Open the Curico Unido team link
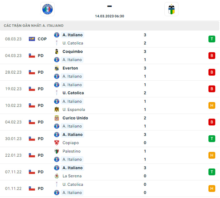Viewport: 220px width, 198px height. click(x=75, y=118)
